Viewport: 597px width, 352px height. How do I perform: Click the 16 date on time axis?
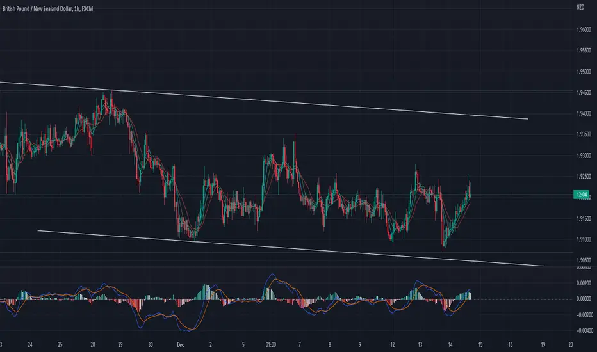[x=510, y=345]
